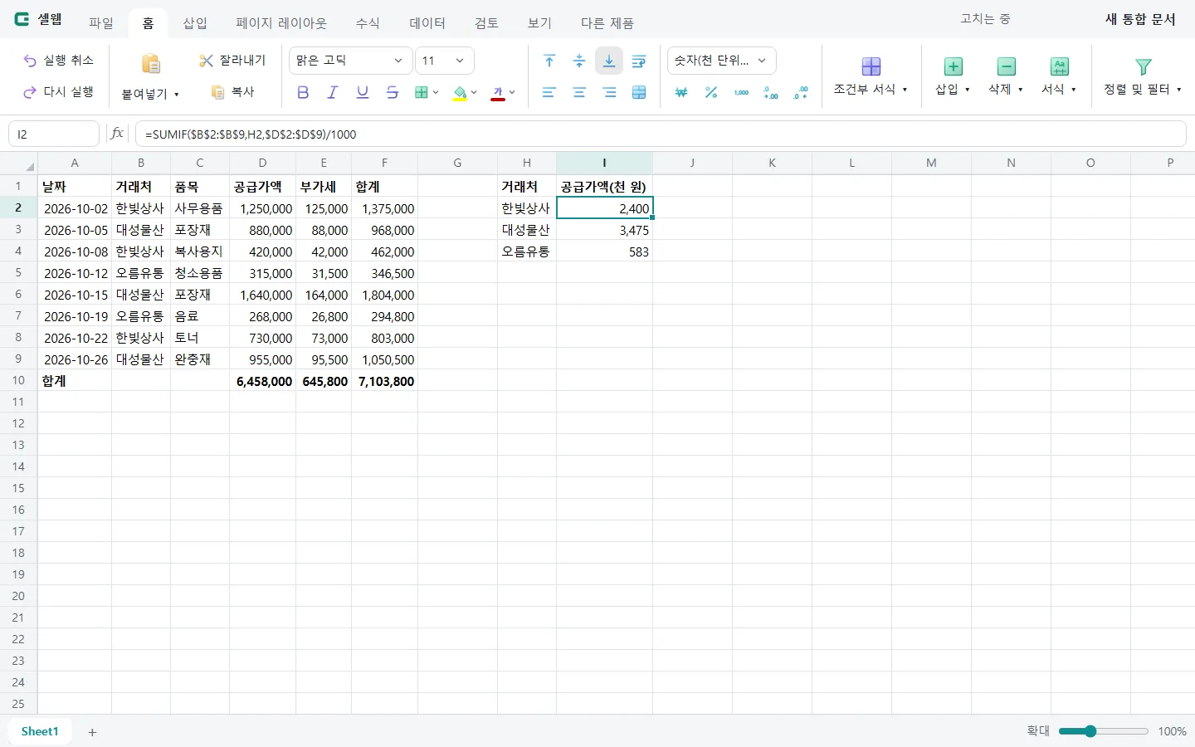Add a new sheet with plus button

click(92, 732)
